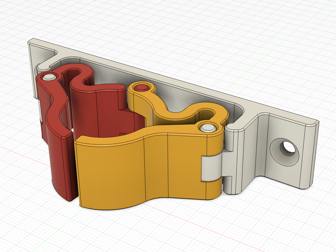Select the yellow clamp jaw front face
This screenshot has width=336, height=252.
(118, 171)
